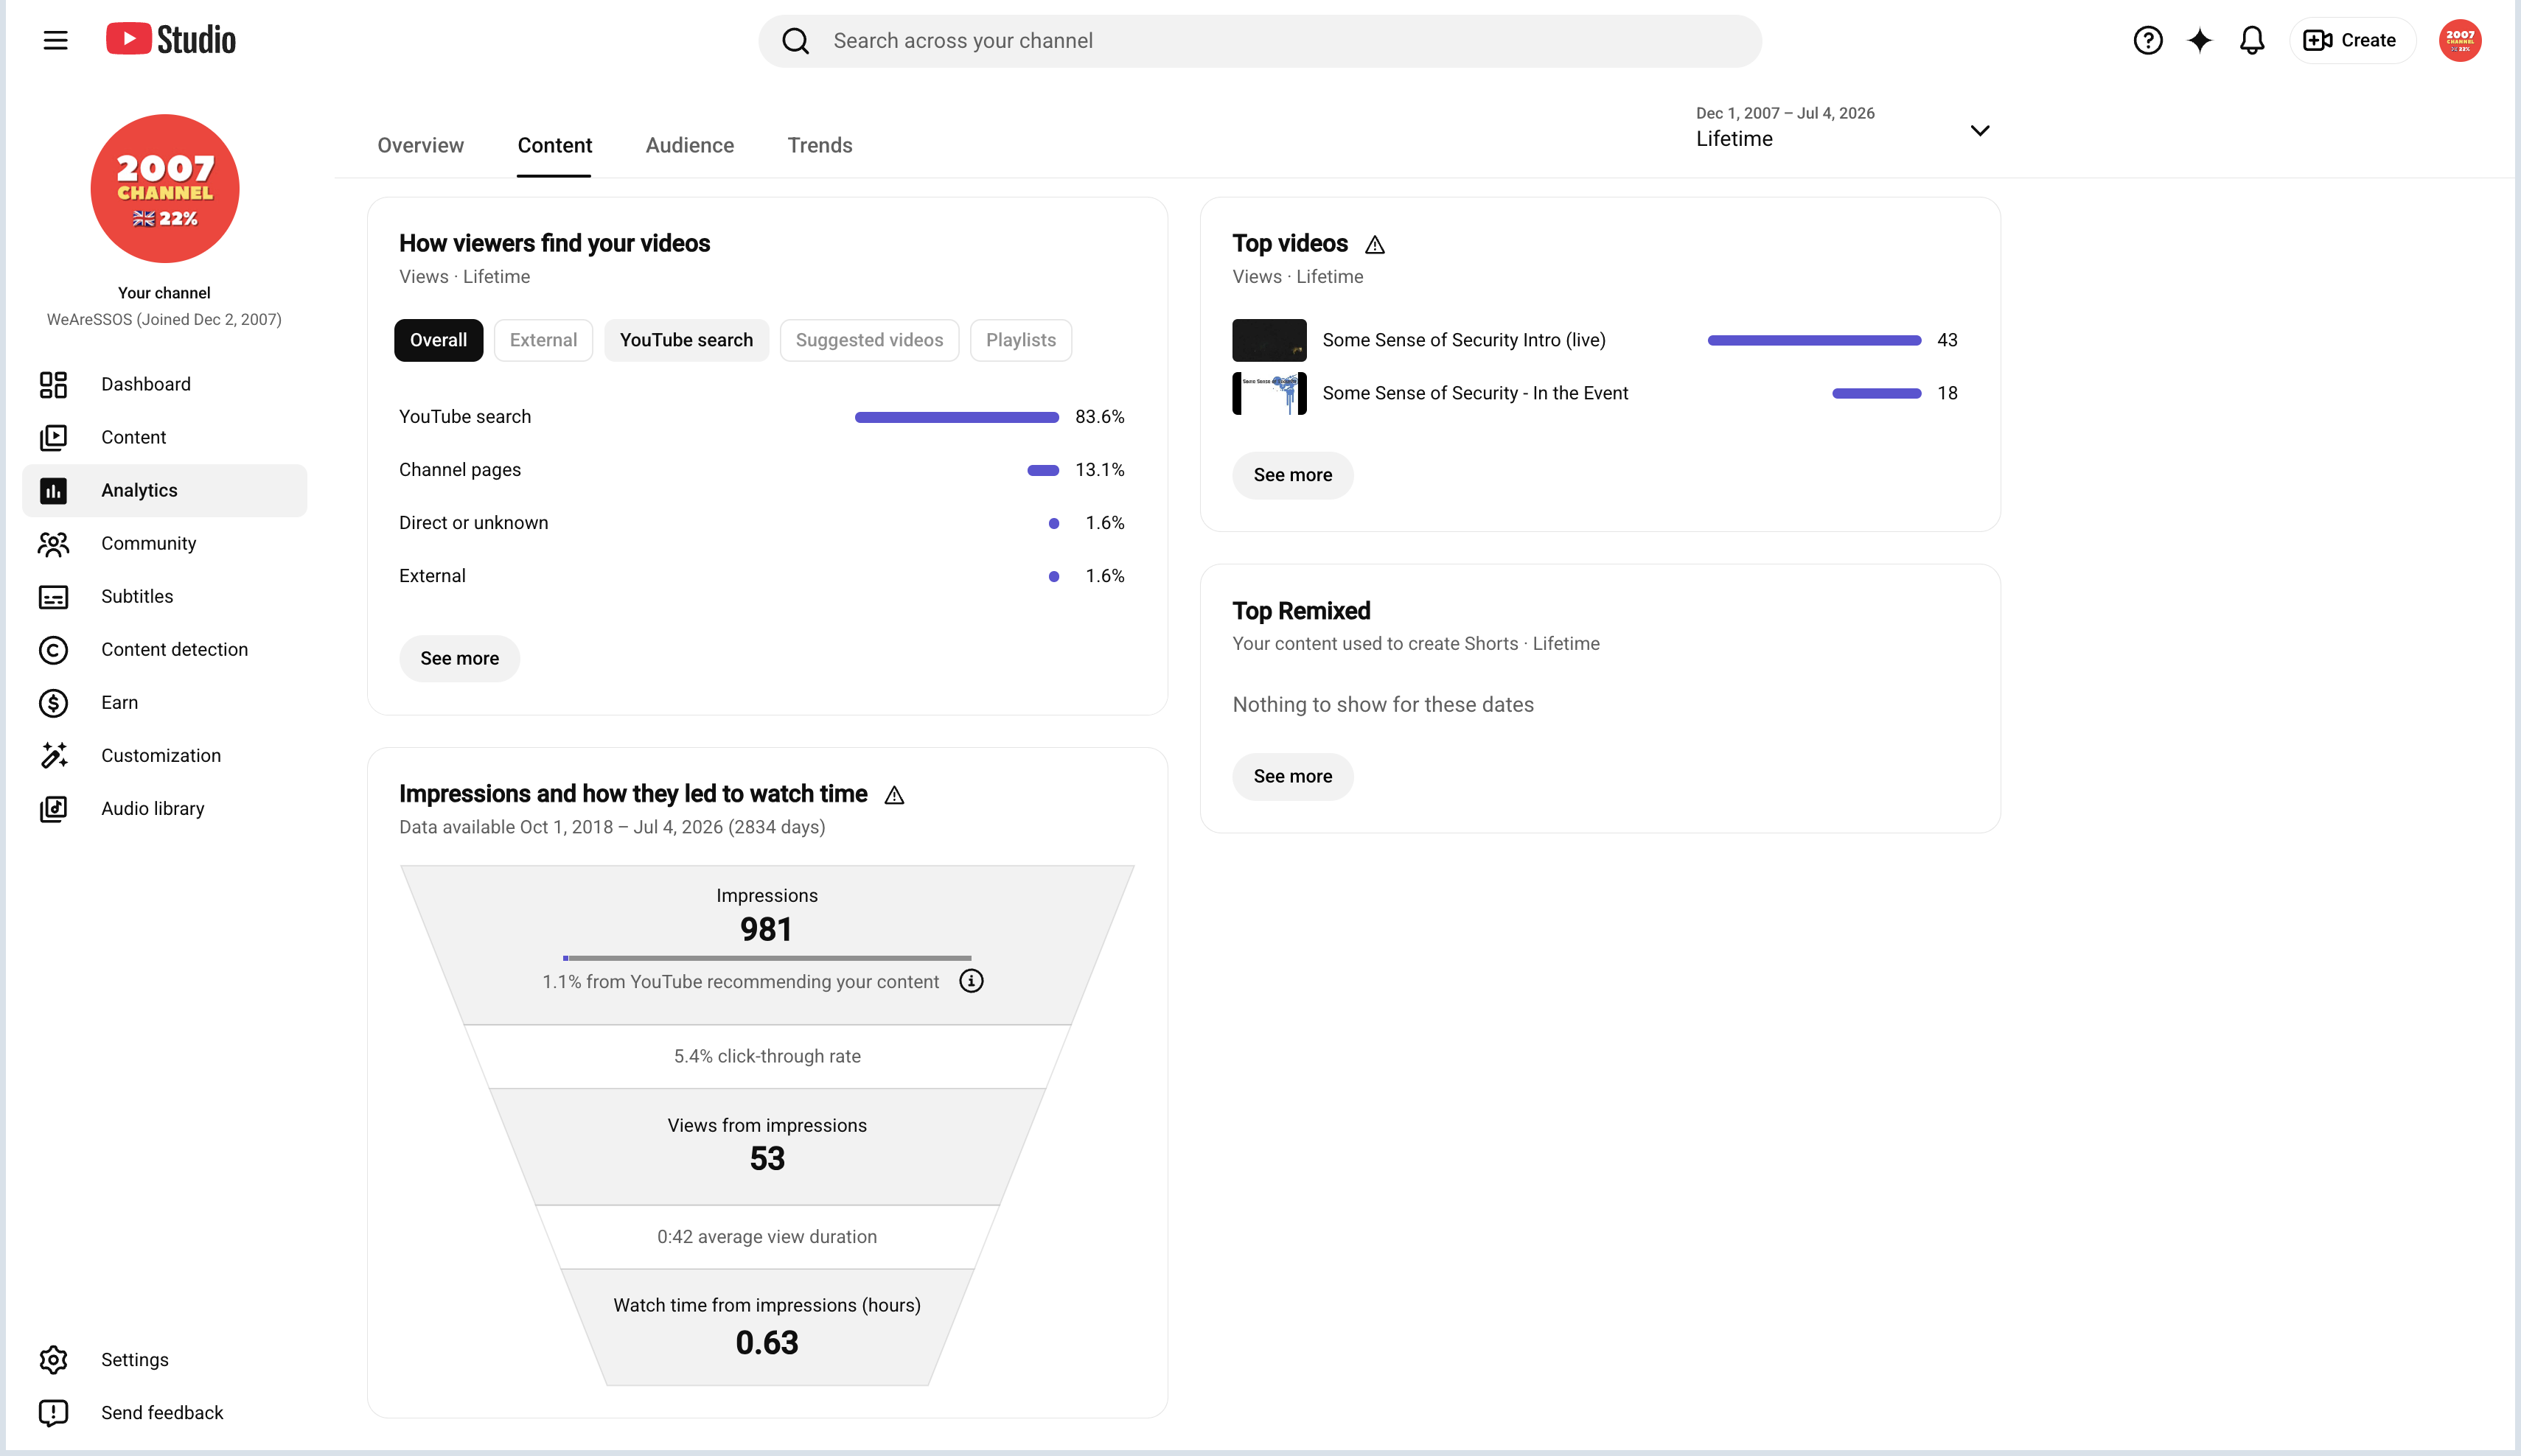Click the Customization magic wand icon
The height and width of the screenshot is (1456, 2521).
pyautogui.click(x=53, y=755)
